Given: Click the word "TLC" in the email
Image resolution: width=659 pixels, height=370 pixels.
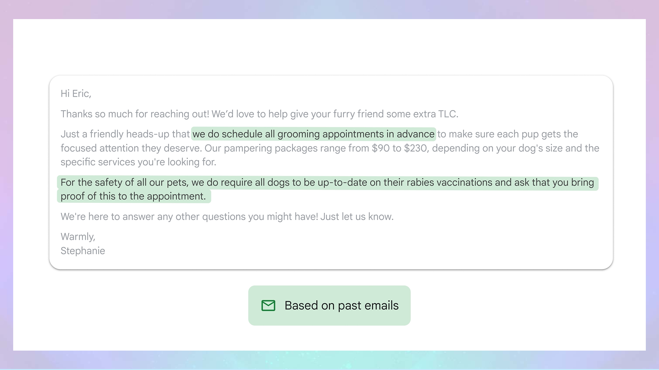Looking at the screenshot, I should [447, 114].
